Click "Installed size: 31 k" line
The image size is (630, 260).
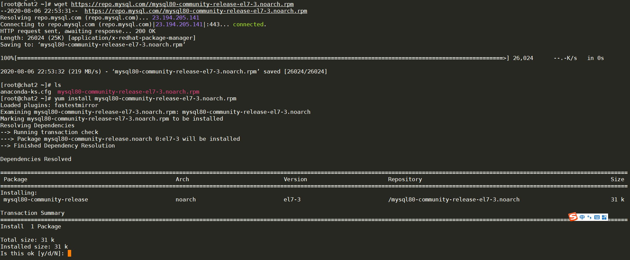tap(34, 247)
